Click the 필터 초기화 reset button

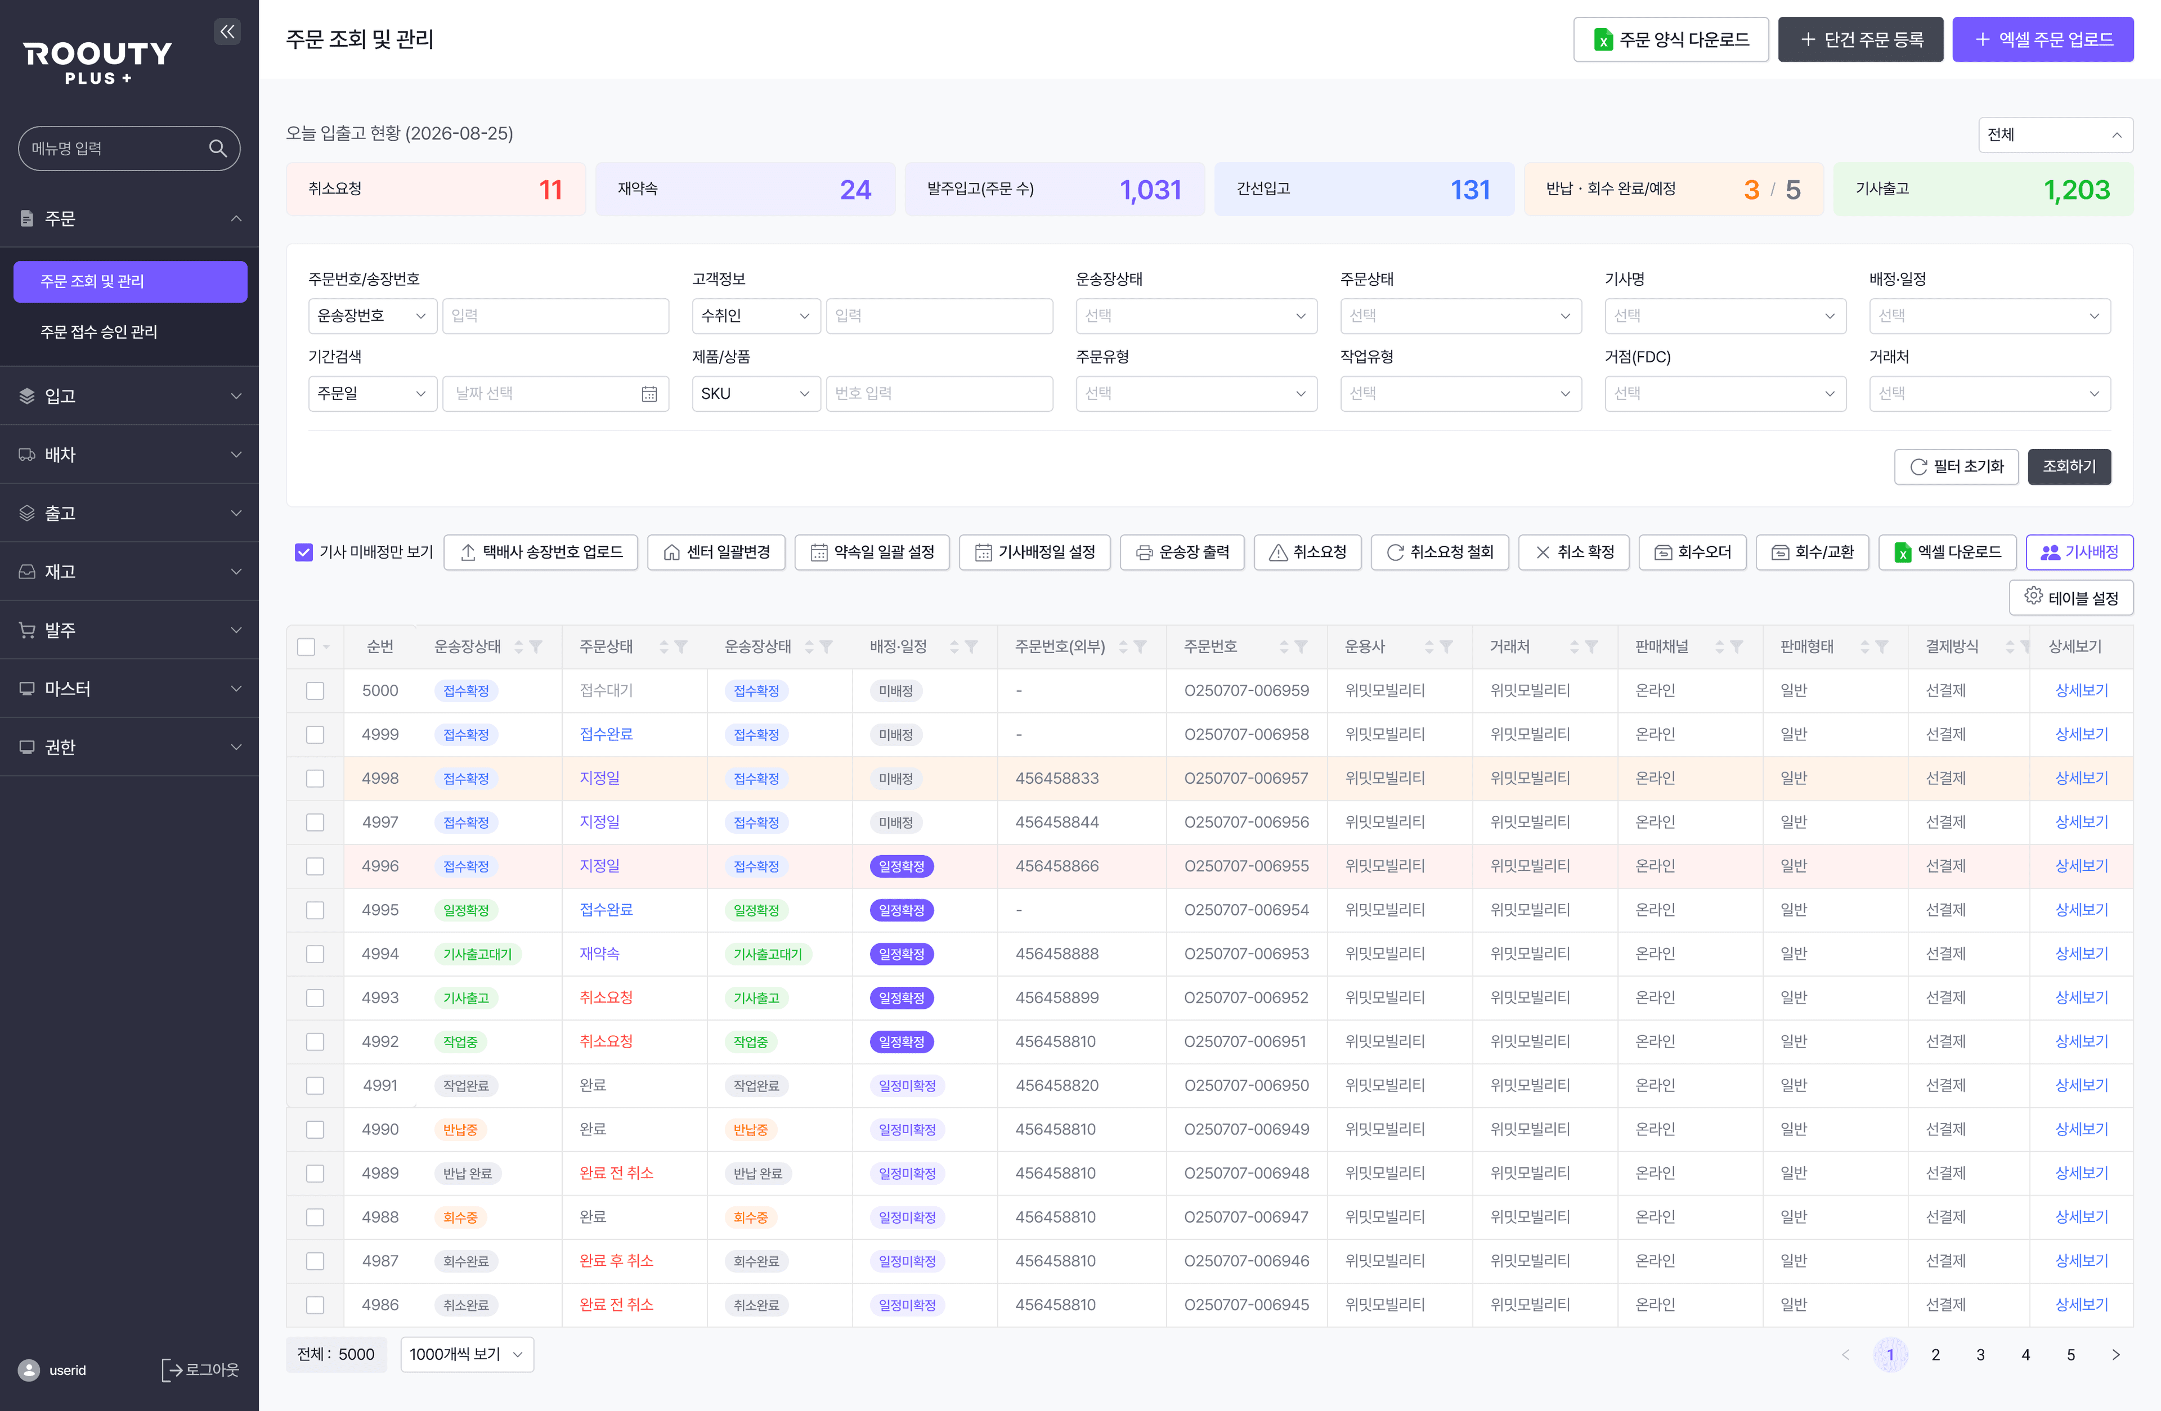pos(1956,467)
